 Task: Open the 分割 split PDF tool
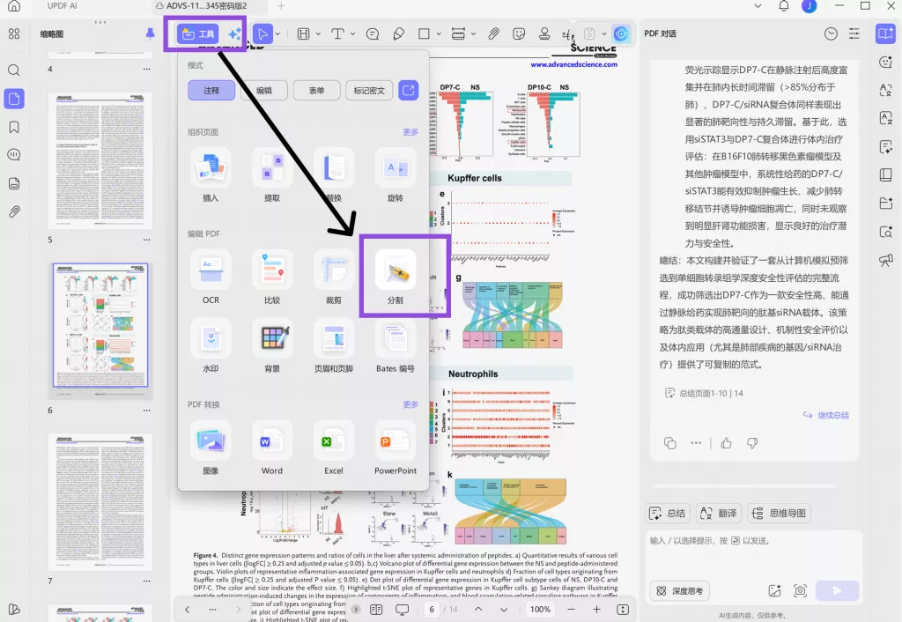tap(396, 277)
